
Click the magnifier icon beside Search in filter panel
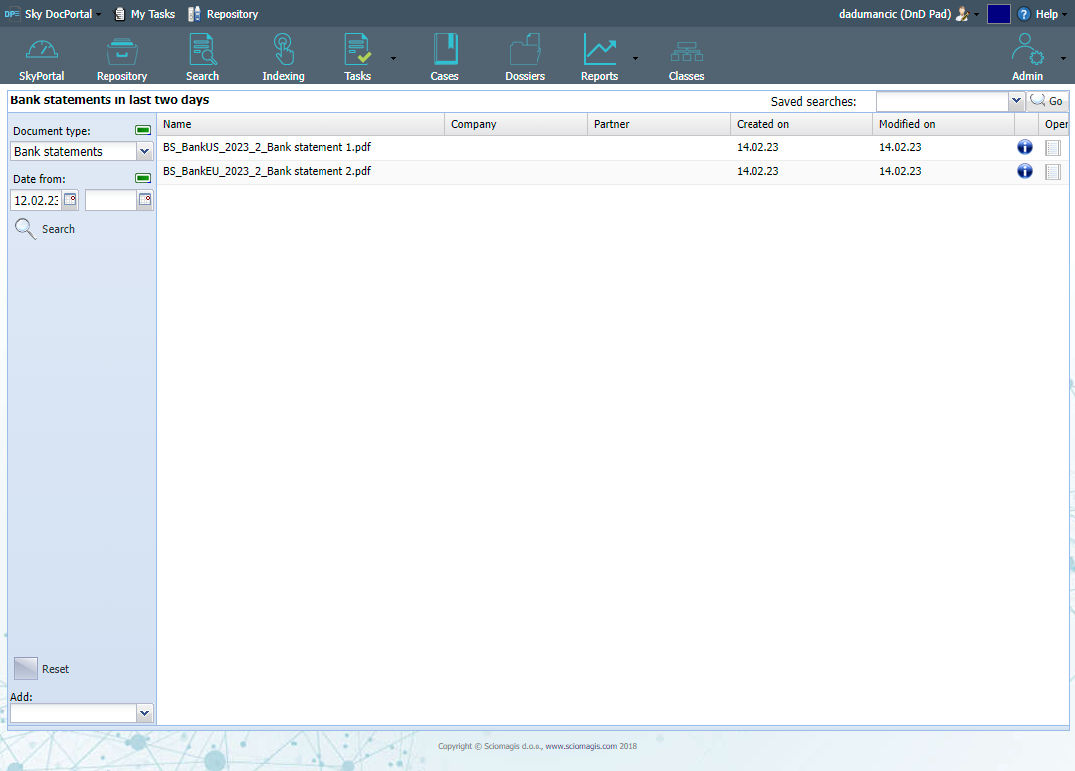tap(25, 228)
